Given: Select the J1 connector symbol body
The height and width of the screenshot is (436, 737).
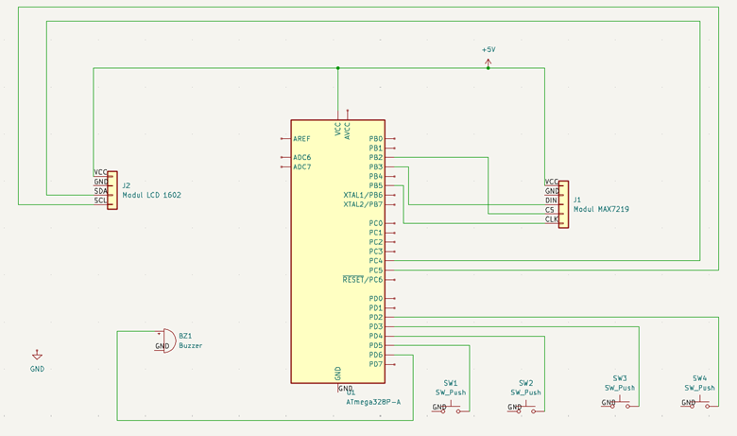Looking at the screenshot, I should click(563, 204).
